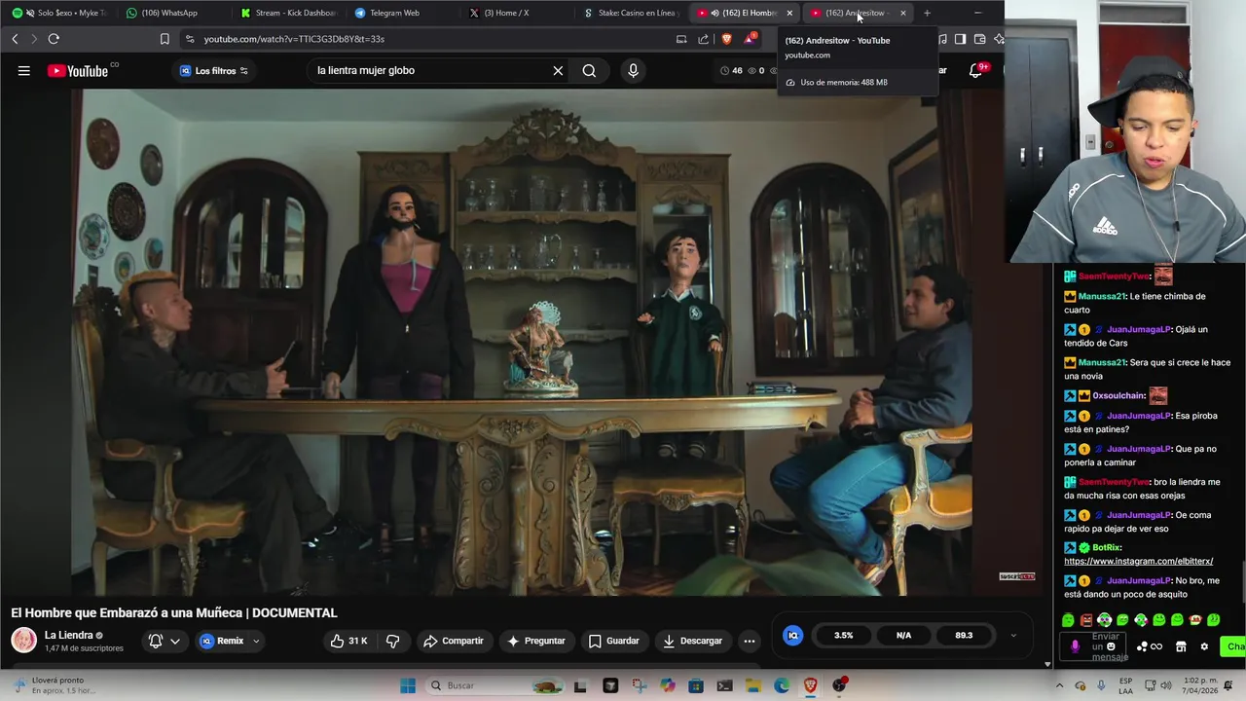Open the Brave sidebar panel icon
This screenshot has width=1246, height=701.
(960, 39)
